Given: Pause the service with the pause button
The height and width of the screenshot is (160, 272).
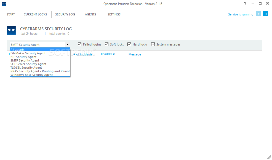Looking at the screenshot, I should tap(266, 14).
